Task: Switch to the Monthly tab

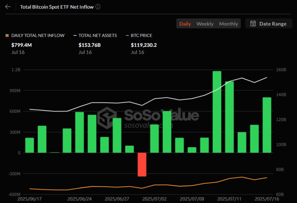Action: coord(228,23)
